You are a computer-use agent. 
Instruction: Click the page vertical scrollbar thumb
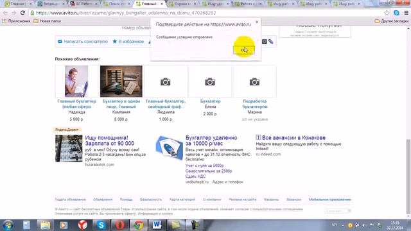point(408,177)
